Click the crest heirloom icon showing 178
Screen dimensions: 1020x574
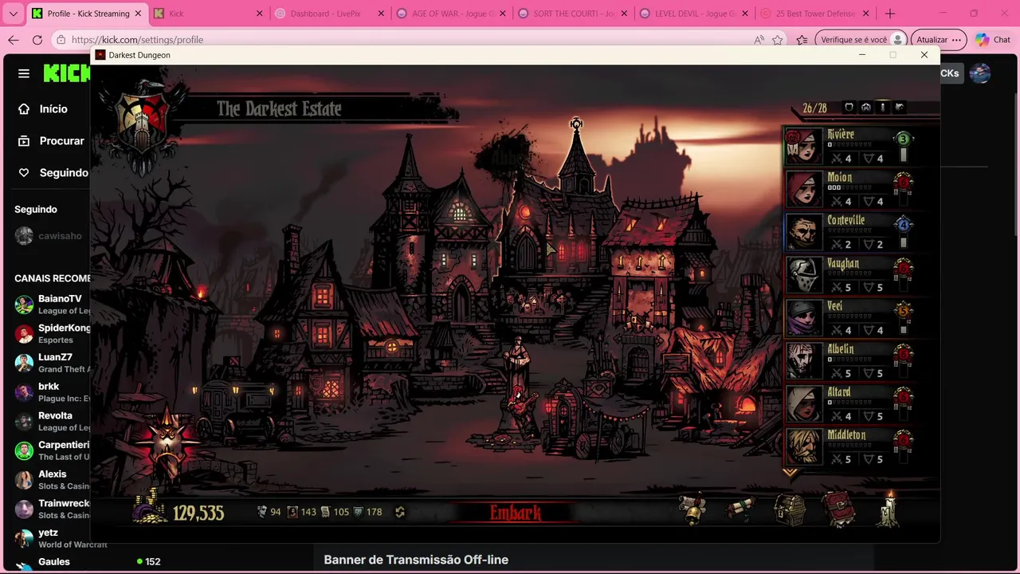point(358,512)
